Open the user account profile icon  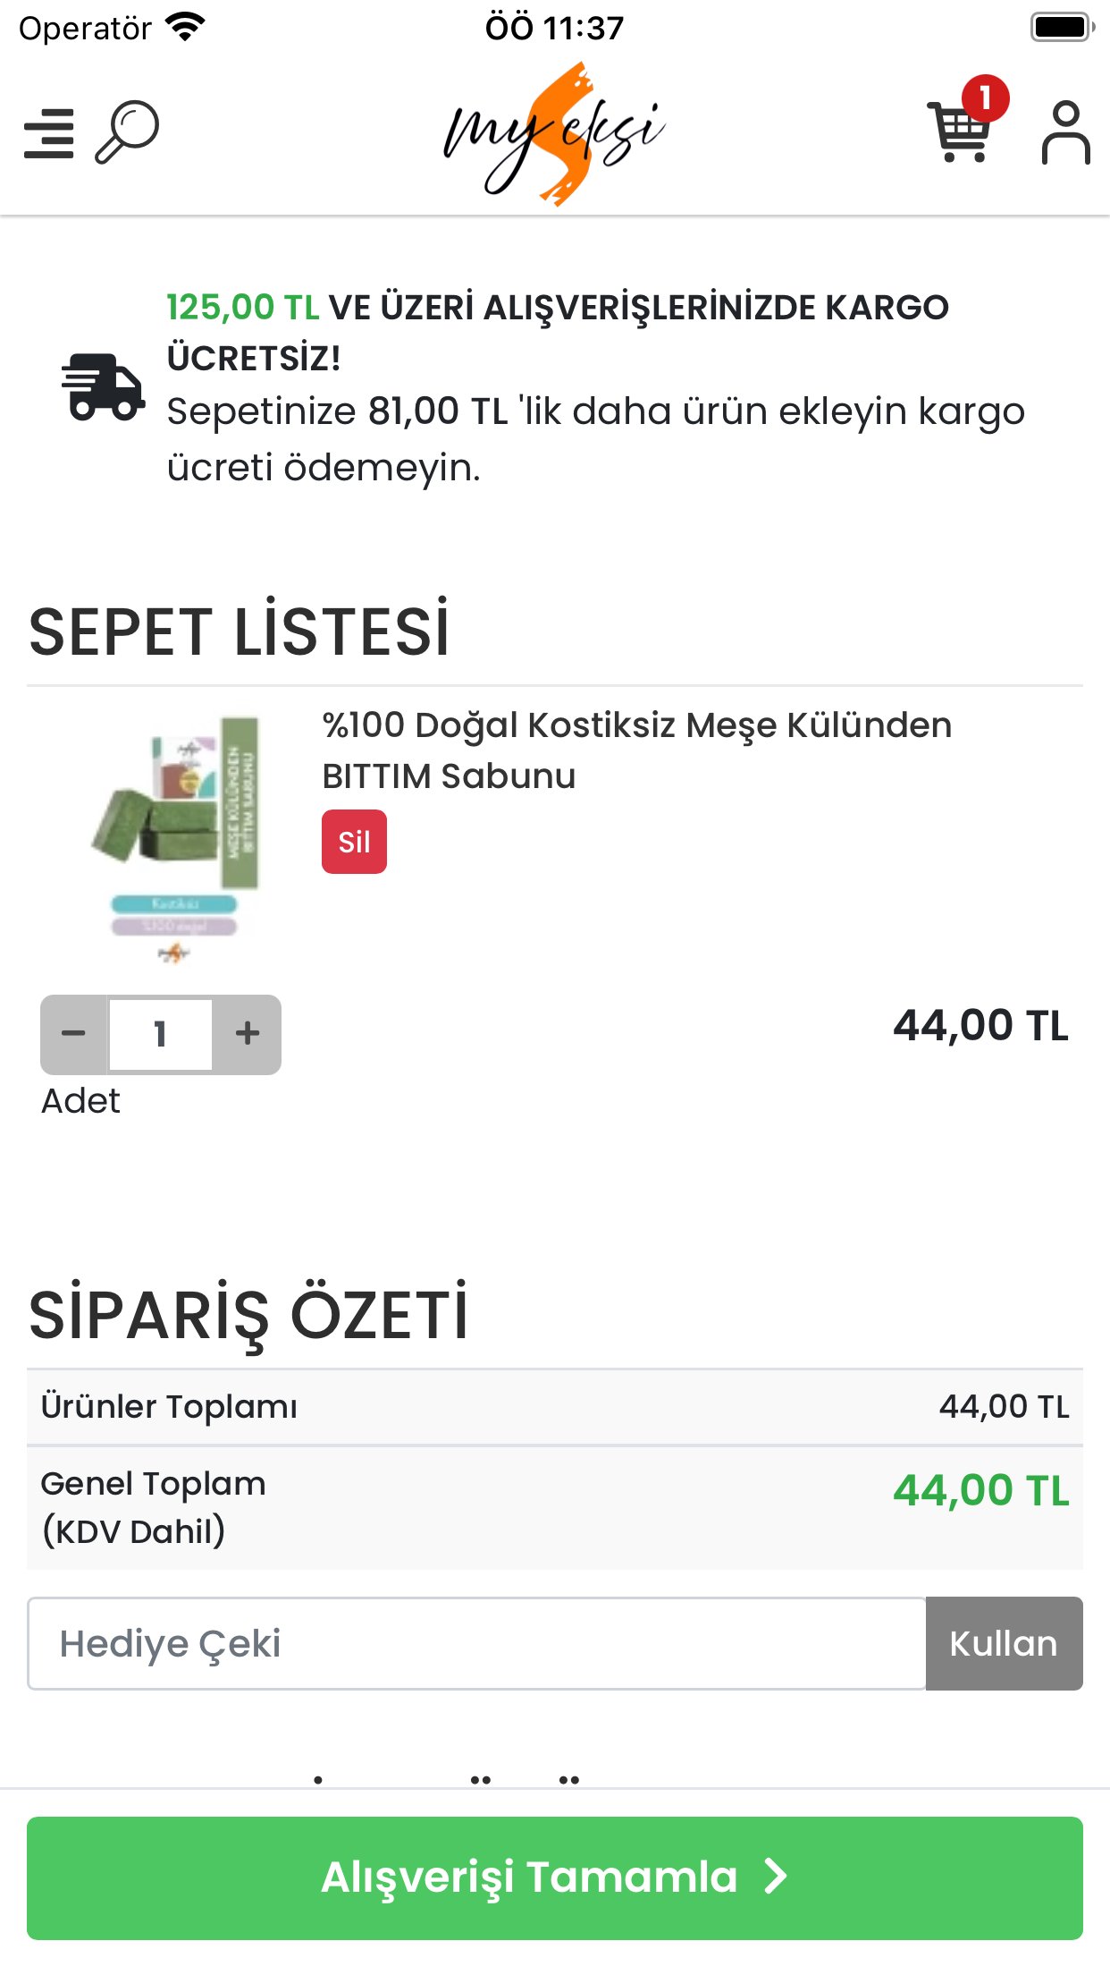1065,133
